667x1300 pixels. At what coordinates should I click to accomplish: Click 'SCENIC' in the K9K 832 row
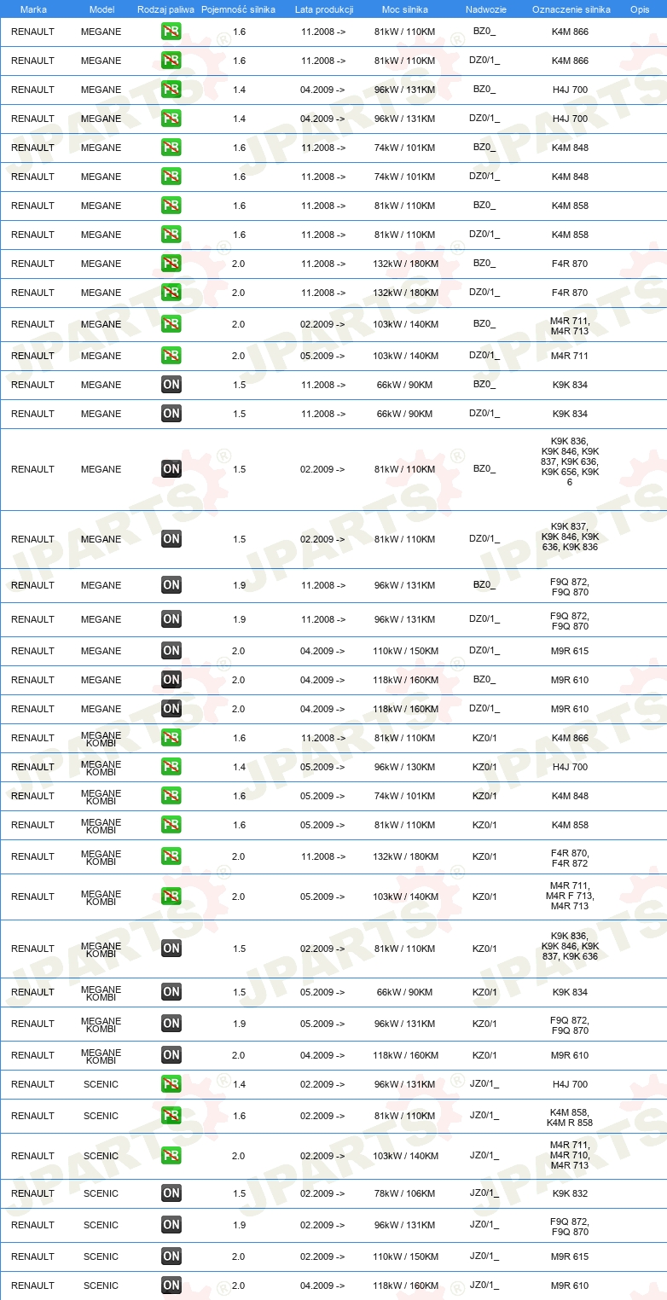[101, 1193]
